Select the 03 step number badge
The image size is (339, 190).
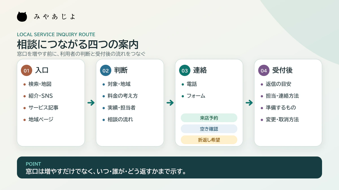[x=185, y=71]
